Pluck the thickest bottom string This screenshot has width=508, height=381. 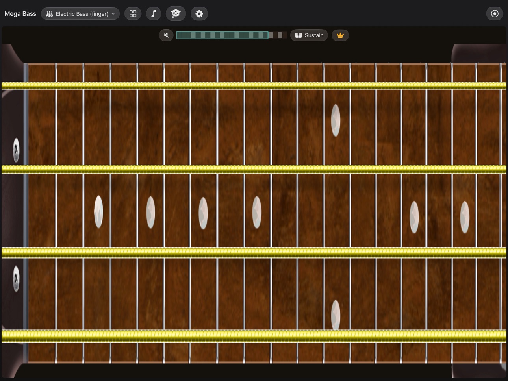(x=254, y=336)
